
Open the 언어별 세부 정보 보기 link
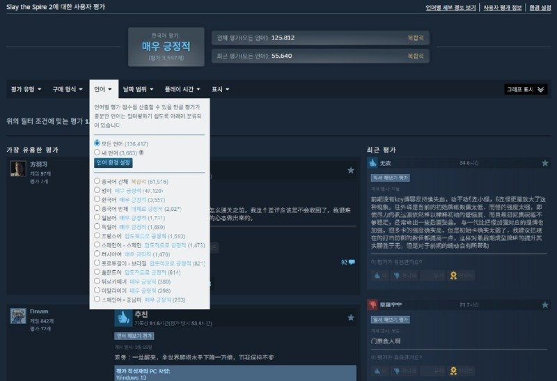point(451,8)
